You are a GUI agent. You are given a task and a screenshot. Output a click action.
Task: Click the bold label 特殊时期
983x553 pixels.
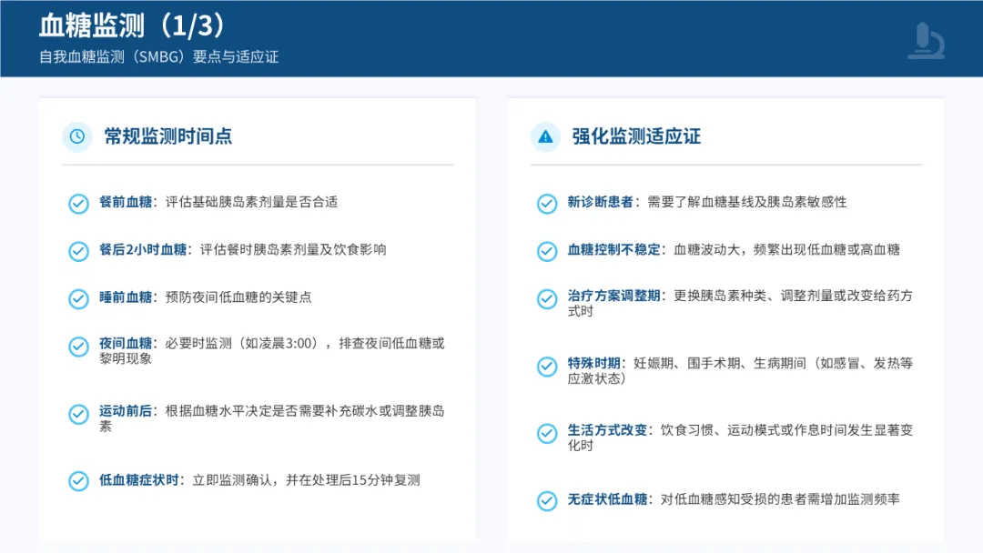pyautogui.click(x=593, y=363)
